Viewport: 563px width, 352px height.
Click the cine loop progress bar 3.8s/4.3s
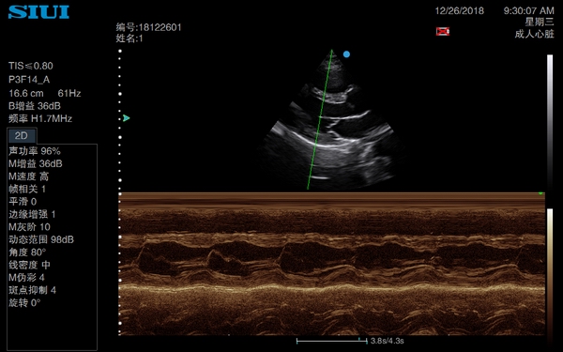click(x=350, y=341)
